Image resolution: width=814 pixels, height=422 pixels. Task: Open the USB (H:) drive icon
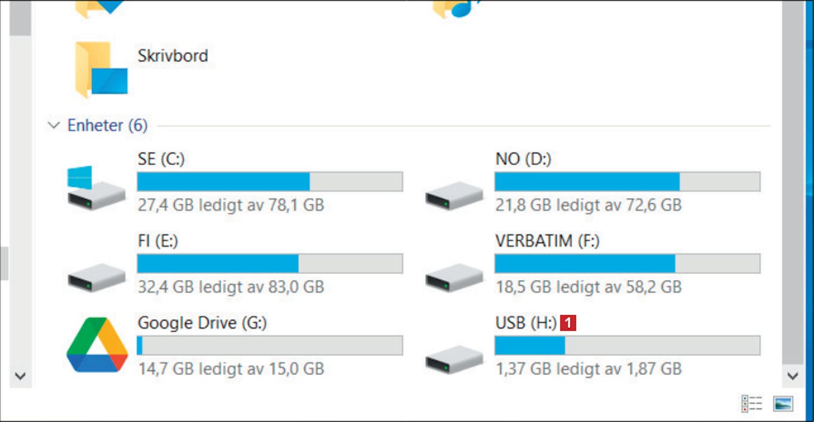454,359
